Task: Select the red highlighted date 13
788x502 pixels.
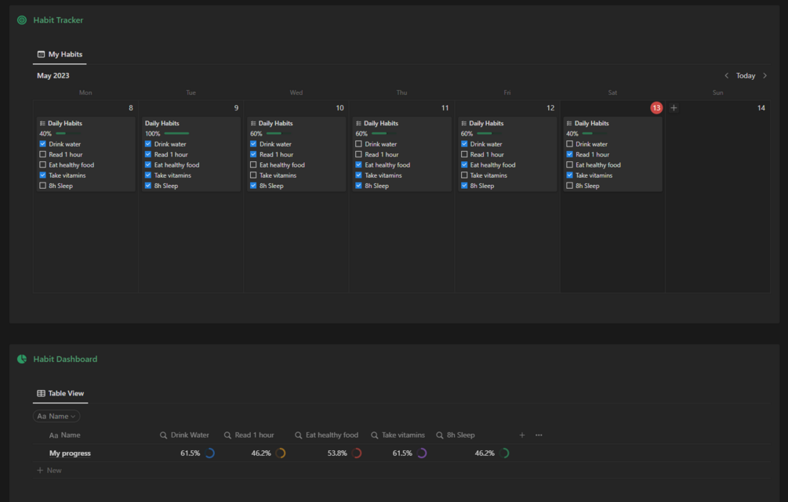Action: (656, 108)
